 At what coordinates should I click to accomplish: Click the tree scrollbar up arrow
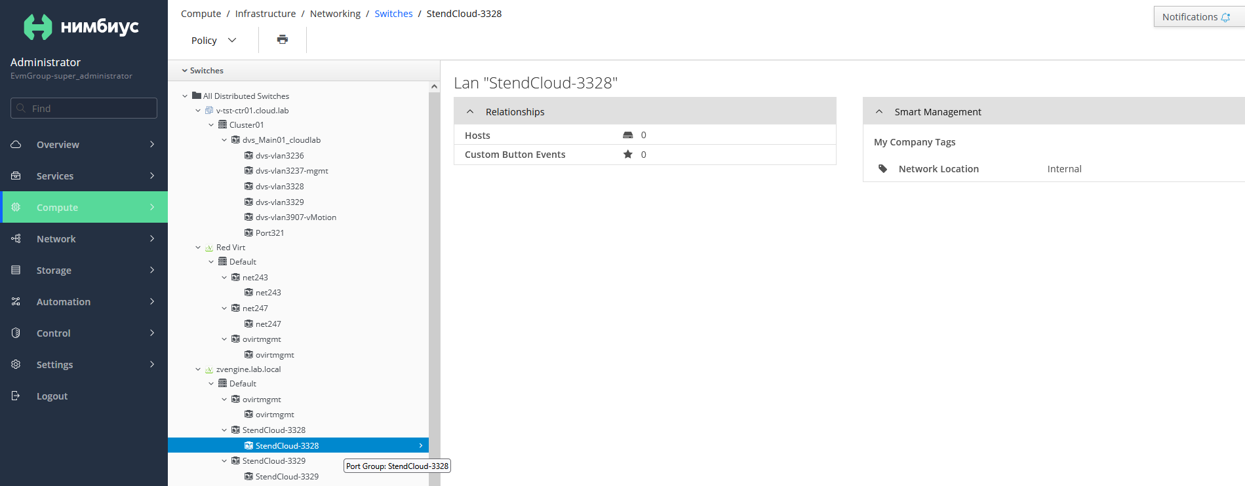click(x=434, y=86)
